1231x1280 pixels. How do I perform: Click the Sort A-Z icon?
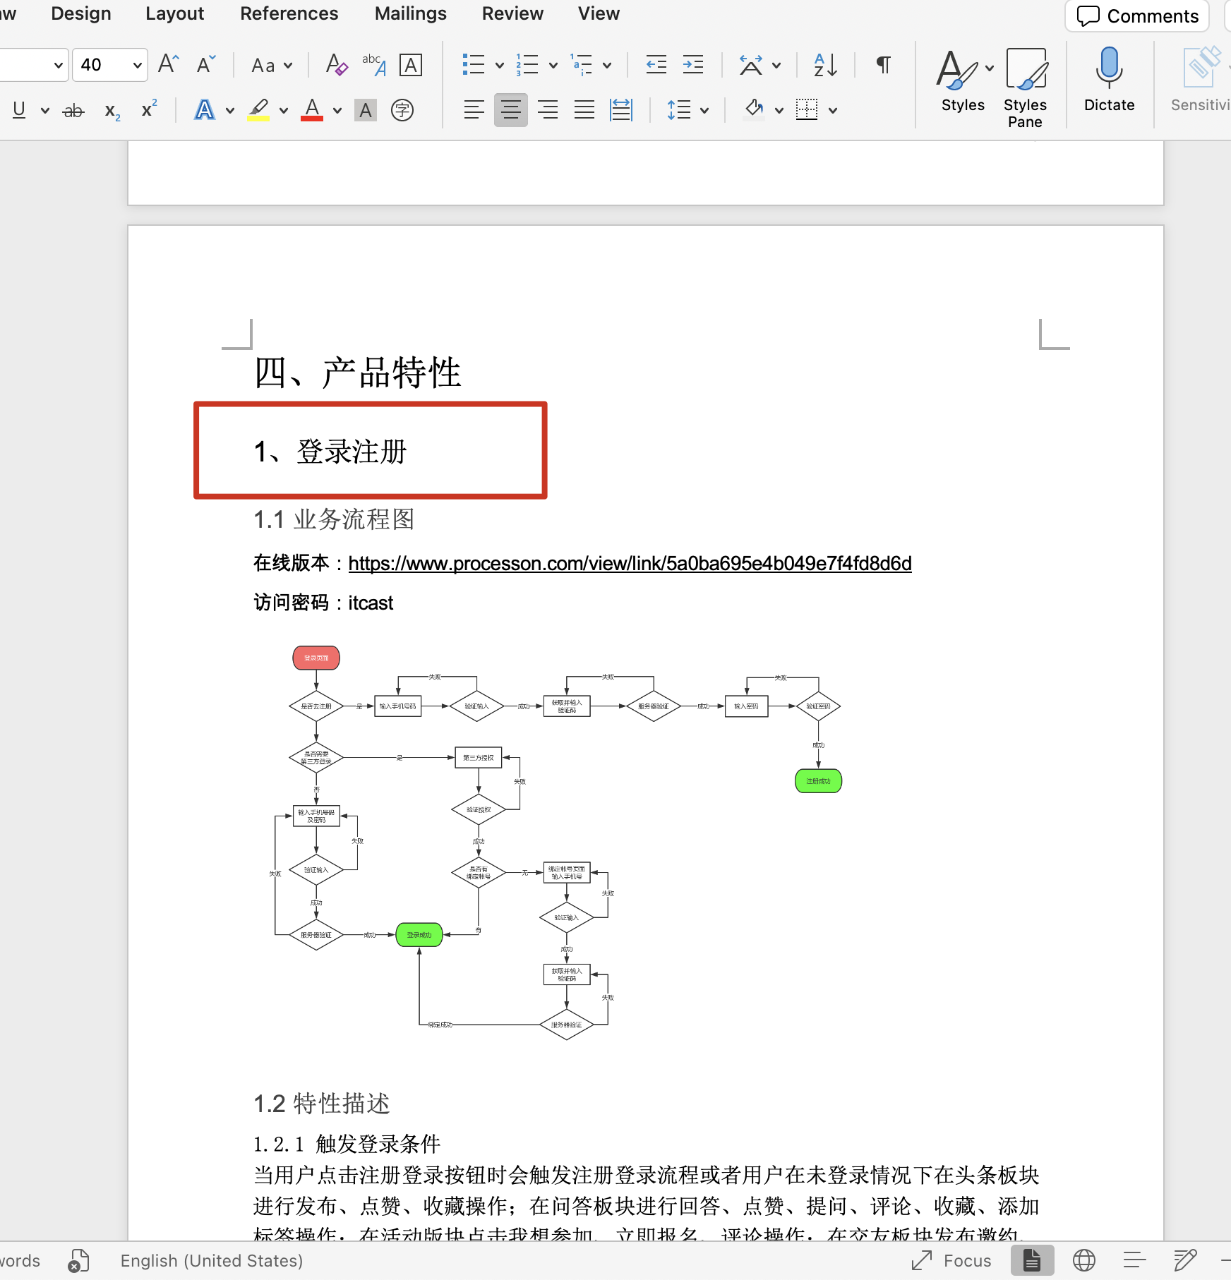tap(825, 66)
